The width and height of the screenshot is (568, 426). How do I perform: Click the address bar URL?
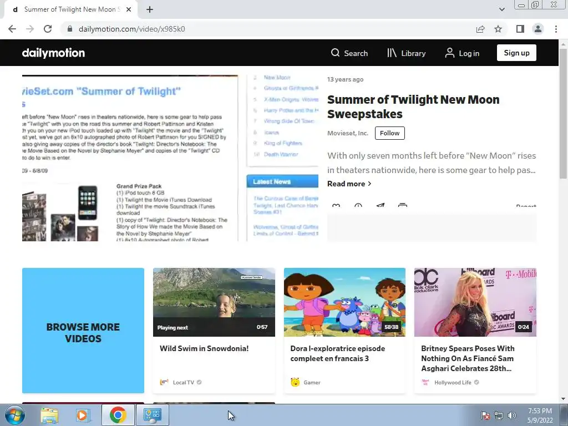point(131,29)
